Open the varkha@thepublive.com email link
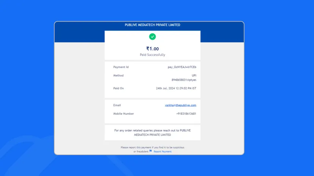The height and width of the screenshot is (176, 314). [x=180, y=105]
